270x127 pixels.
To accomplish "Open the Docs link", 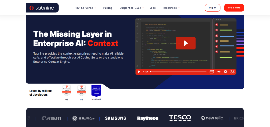I will pyautogui.click(x=152, y=8).
